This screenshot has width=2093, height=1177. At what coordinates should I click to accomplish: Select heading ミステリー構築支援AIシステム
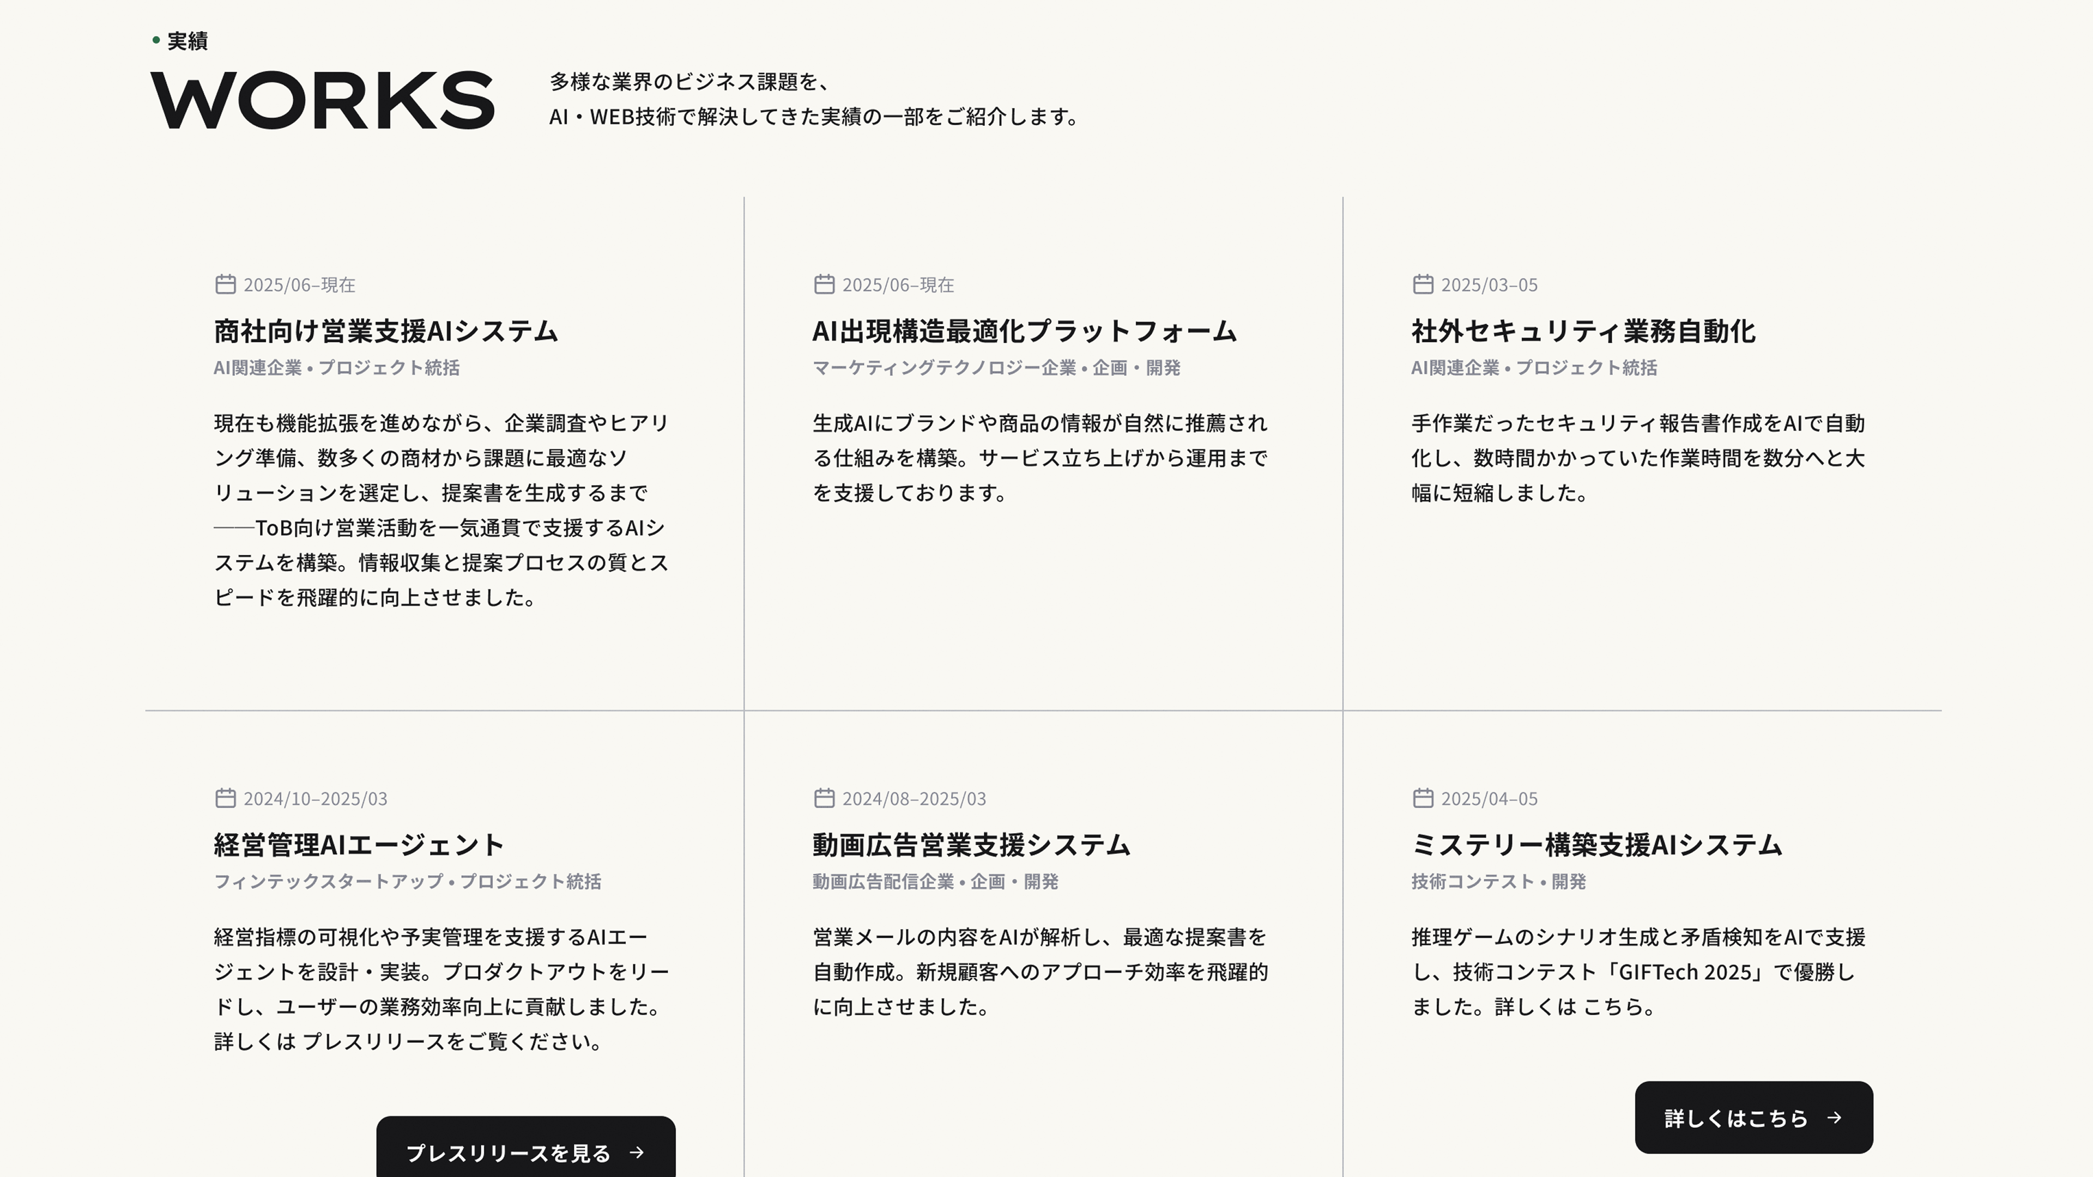click(x=1596, y=845)
